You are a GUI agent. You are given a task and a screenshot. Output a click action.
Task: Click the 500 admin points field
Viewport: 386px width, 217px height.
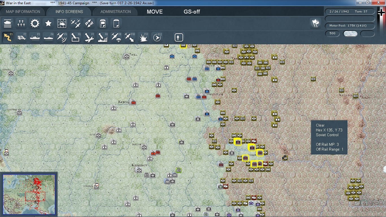[x=333, y=33]
